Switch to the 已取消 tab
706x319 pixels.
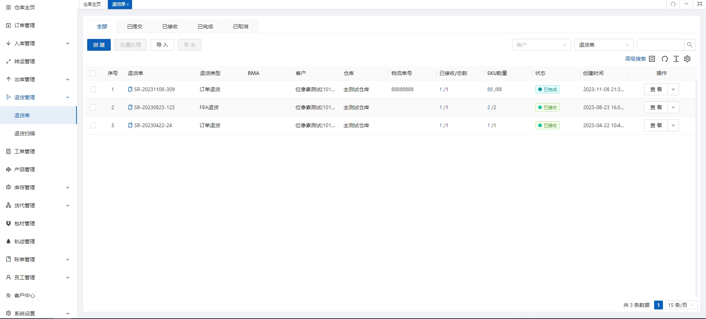tap(241, 26)
